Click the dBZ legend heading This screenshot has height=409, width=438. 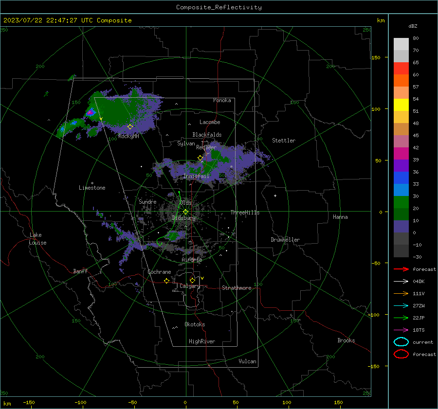pyautogui.click(x=413, y=26)
